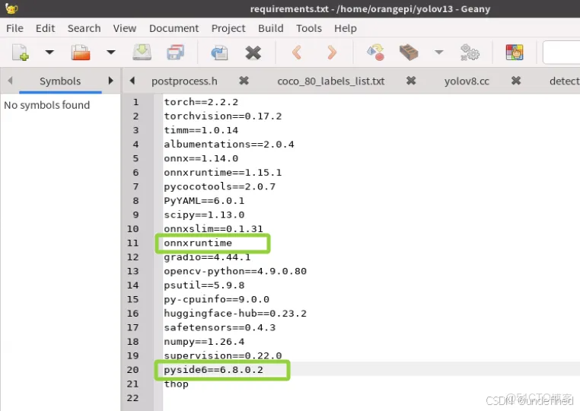580x411 pixels.
Task: Click the Geany app icon in title bar
Action: click(11, 8)
